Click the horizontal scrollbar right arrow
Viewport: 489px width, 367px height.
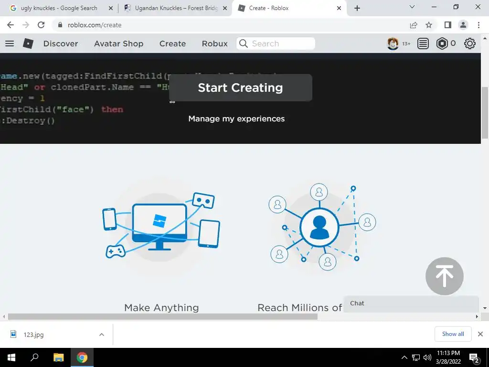(477, 316)
